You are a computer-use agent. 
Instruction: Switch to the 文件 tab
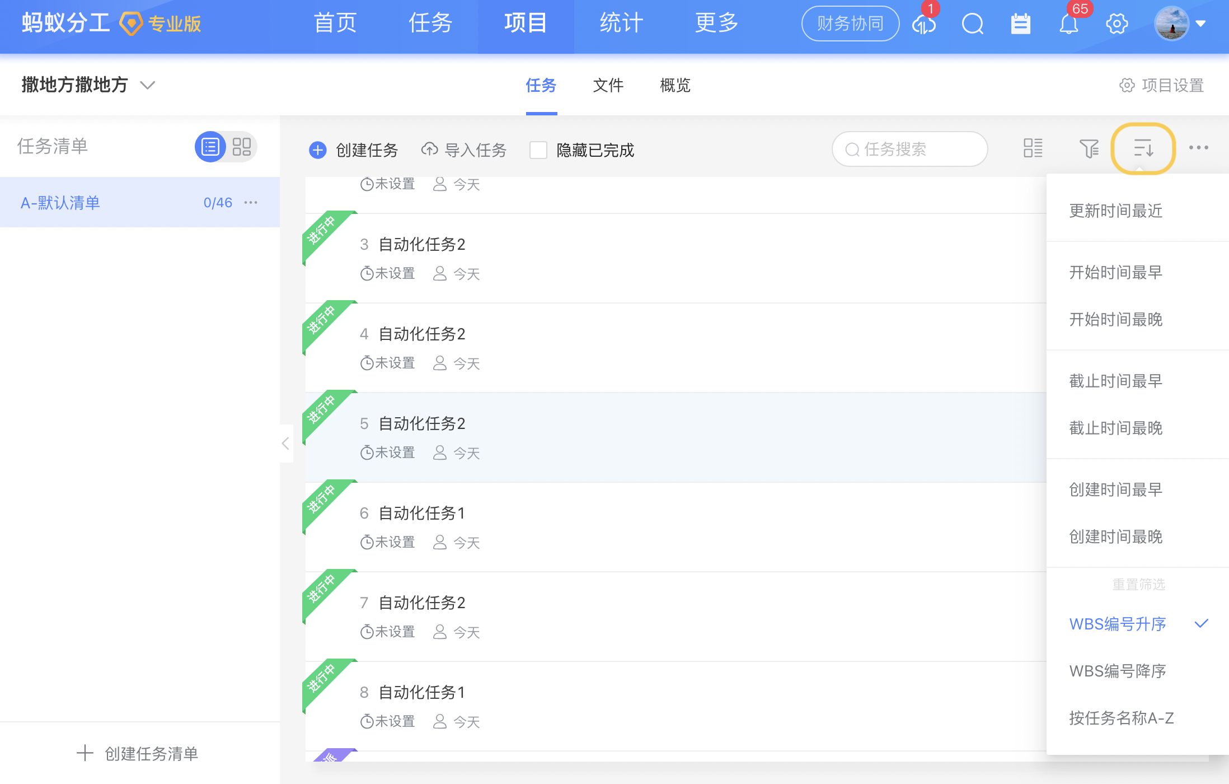(608, 85)
